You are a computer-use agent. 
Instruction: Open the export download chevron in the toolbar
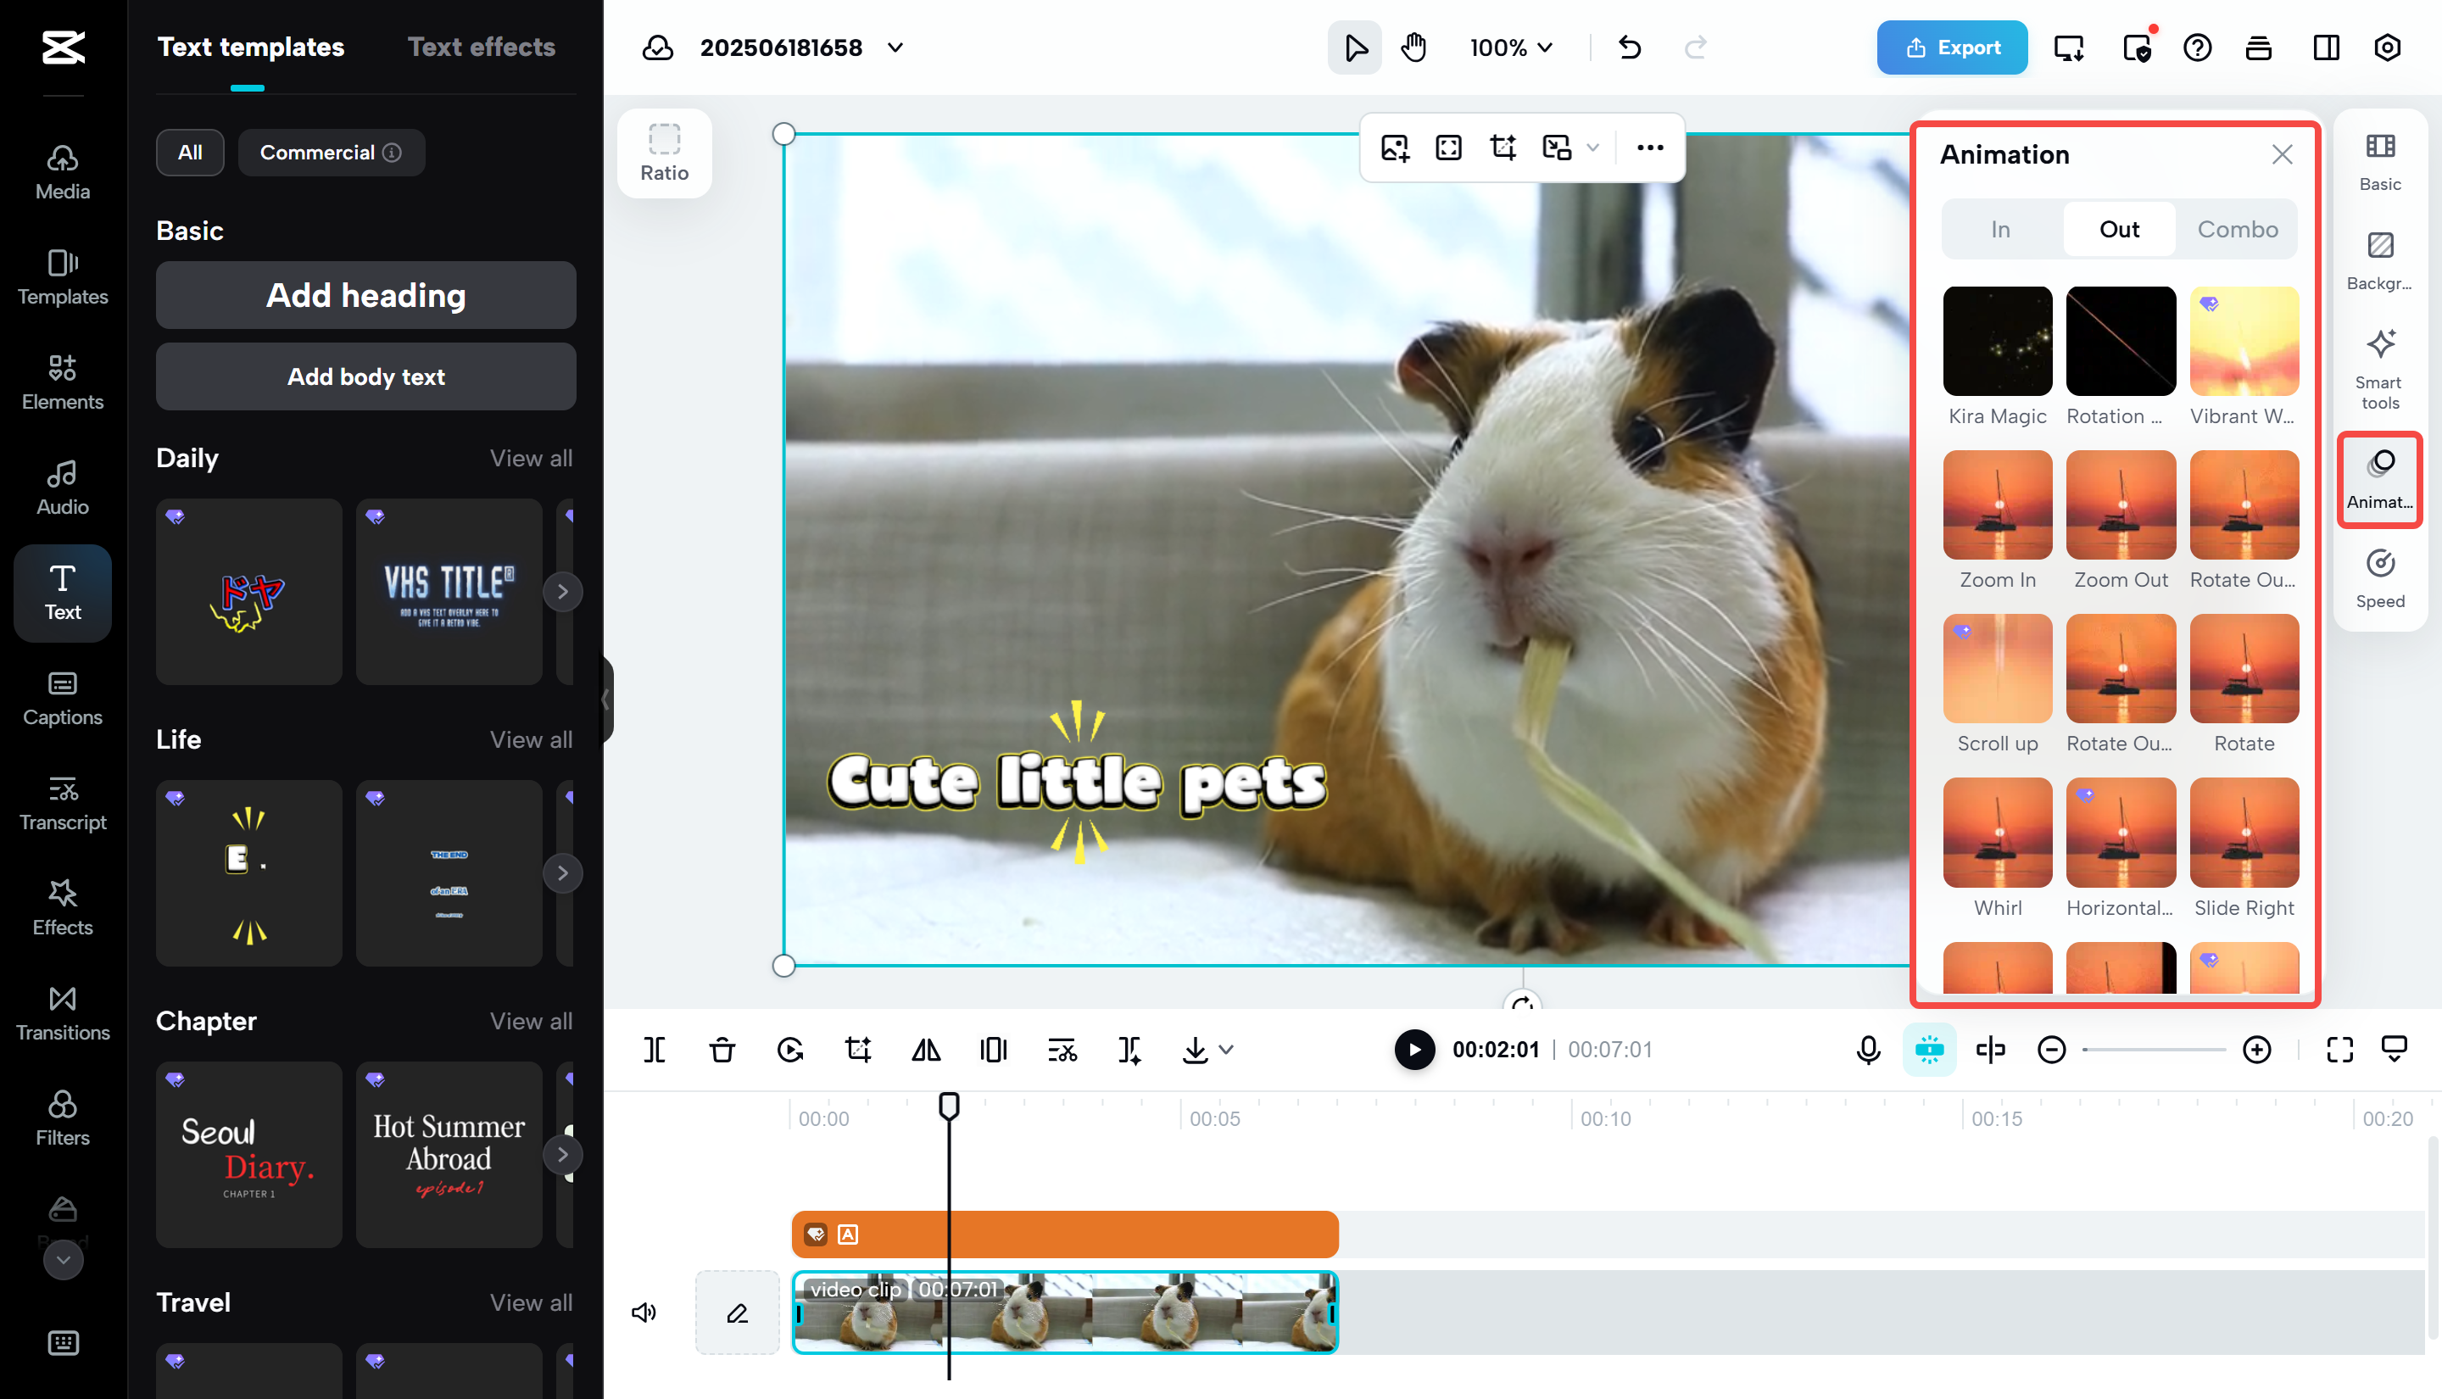[x=1226, y=1050]
